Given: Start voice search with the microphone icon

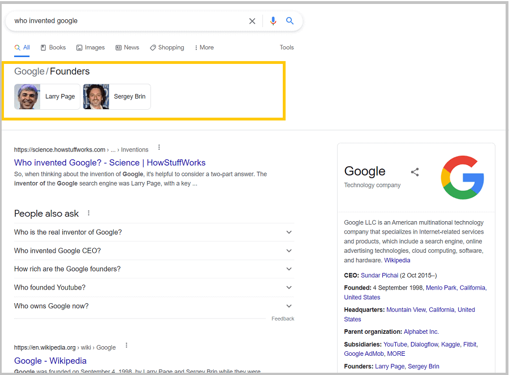Looking at the screenshot, I should 273,21.
